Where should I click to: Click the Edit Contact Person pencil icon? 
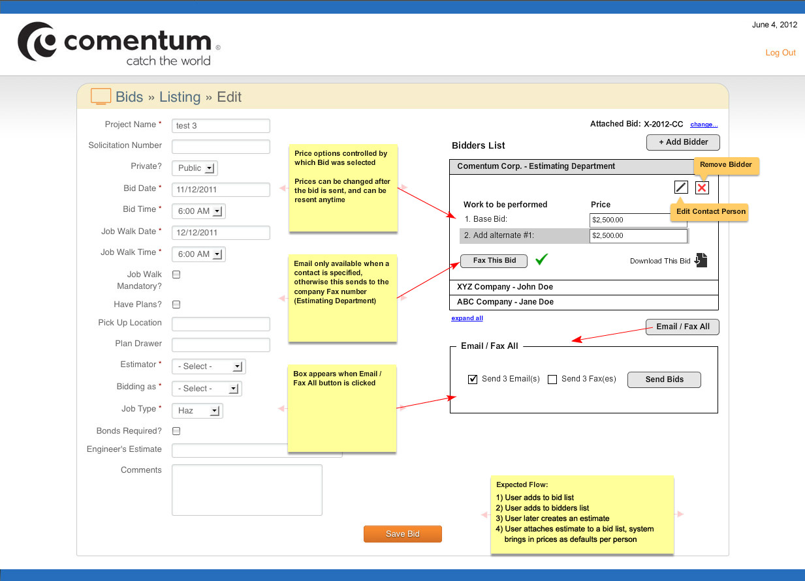(x=680, y=187)
